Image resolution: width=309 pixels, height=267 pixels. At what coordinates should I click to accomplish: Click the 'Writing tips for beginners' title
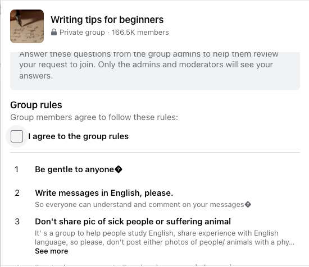[x=107, y=20]
